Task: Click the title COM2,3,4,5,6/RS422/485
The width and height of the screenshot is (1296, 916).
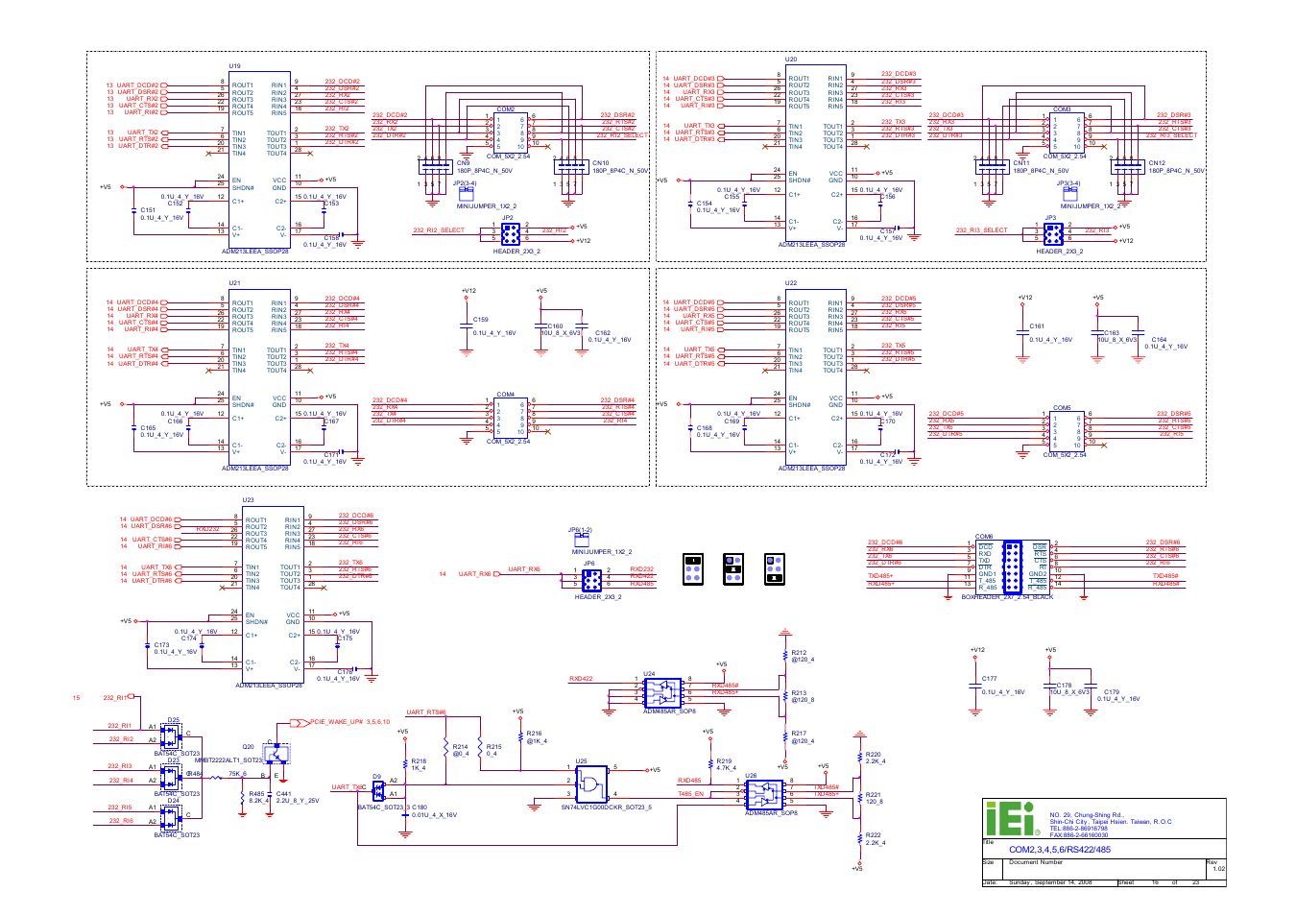Action: tap(1060, 850)
